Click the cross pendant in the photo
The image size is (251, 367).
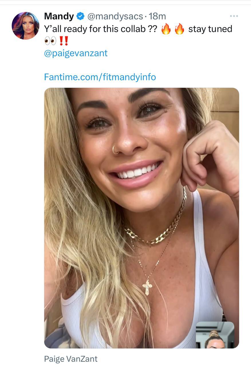pyautogui.click(x=147, y=287)
